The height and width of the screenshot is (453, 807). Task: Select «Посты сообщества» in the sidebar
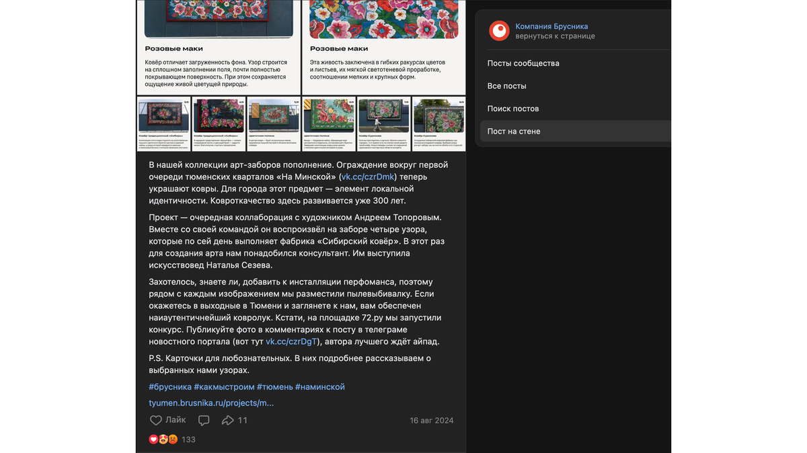(525, 63)
